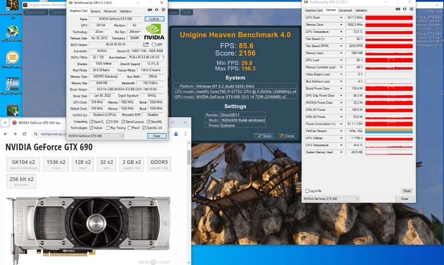Image resolution: width=444 pixels, height=265 pixels.
Task: Click the camera icon in GPU-Z Sensors window
Action: click(x=398, y=9)
